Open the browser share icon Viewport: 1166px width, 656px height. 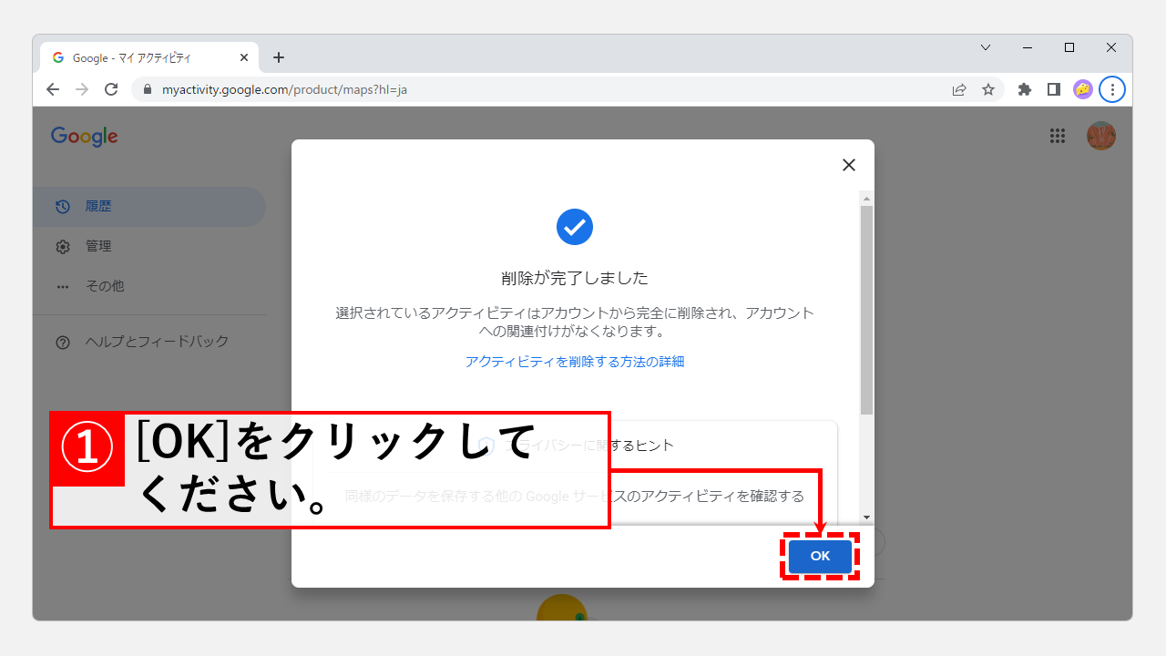pos(959,89)
